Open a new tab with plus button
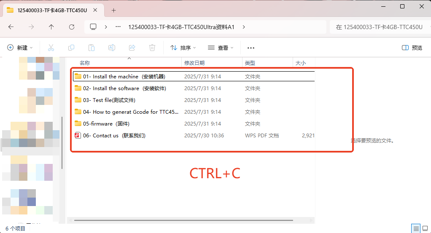This screenshot has width=431, height=233. (x=113, y=10)
